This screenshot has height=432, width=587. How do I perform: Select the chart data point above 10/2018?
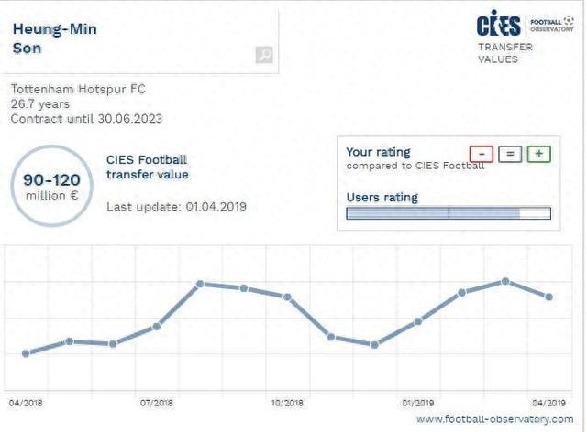click(x=287, y=297)
